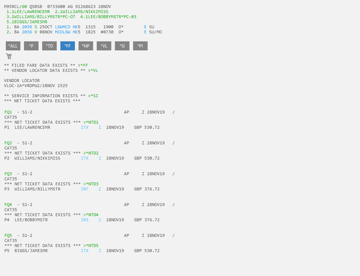The width and height of the screenshot is (360, 276).
Task: Click the *SI button
Action: 122,46
